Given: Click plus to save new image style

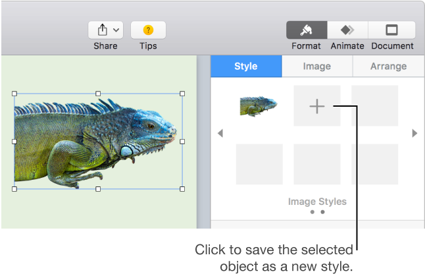Looking at the screenshot, I should (x=317, y=106).
